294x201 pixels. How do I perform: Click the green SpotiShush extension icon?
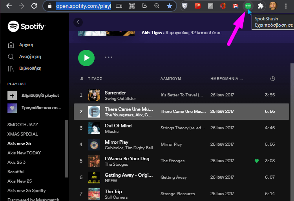pos(248,6)
